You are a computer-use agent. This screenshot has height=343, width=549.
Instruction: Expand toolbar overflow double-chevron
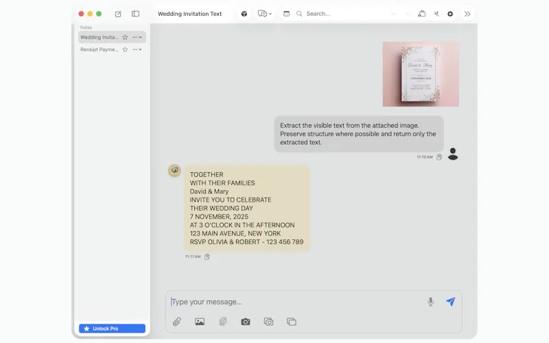(467, 14)
